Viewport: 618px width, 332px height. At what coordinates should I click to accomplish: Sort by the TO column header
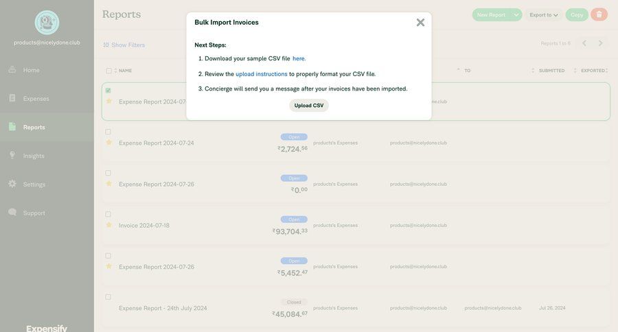[467, 71]
